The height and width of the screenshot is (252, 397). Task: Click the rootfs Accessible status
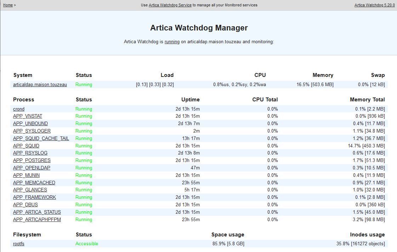pyautogui.click(x=87, y=243)
